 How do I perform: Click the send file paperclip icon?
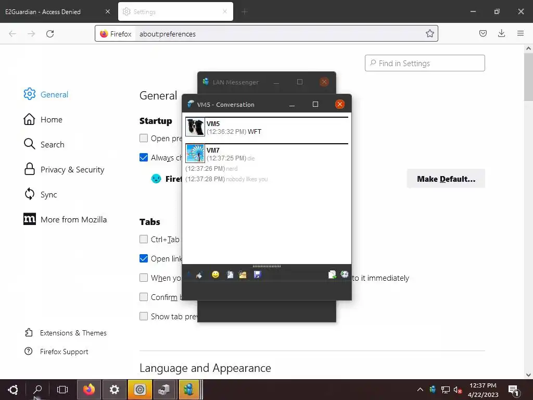(230, 274)
